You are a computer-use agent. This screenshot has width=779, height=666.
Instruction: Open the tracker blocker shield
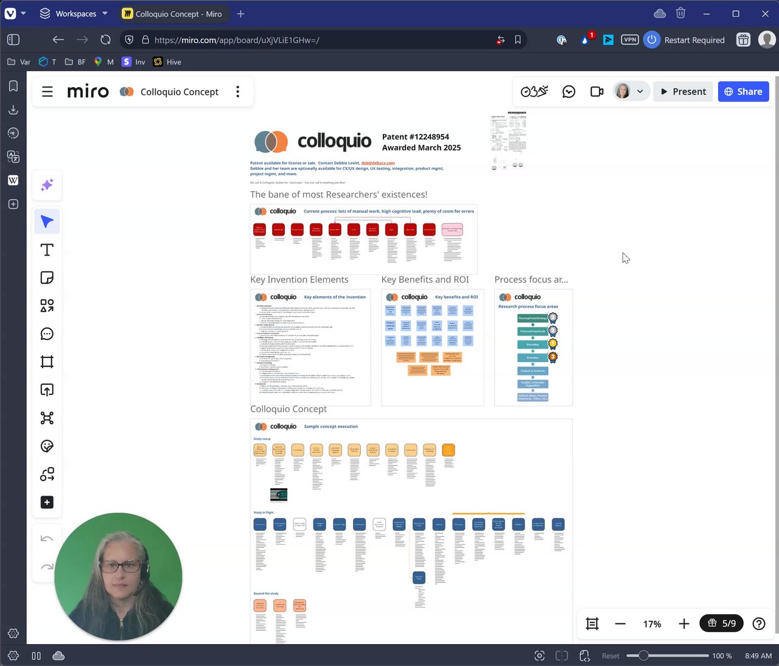tap(129, 40)
